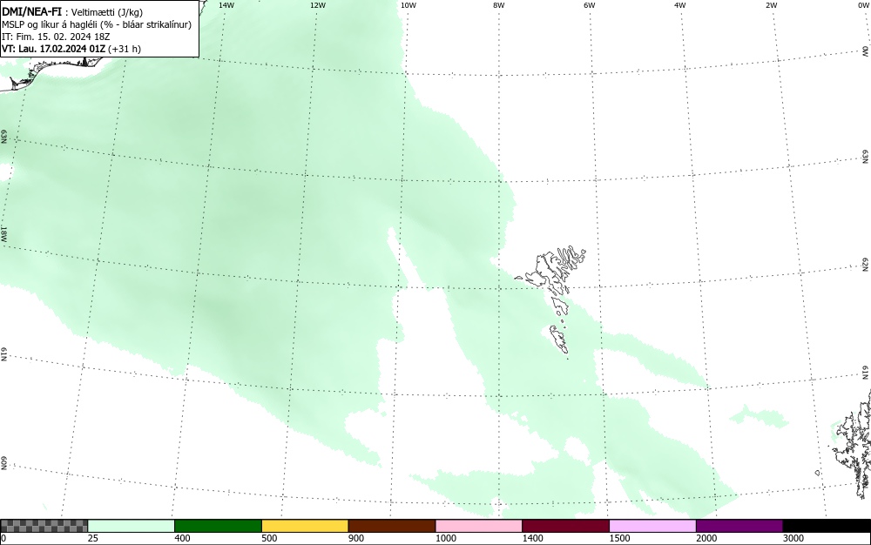Click the Shetland Islands outline

(x=853, y=444)
